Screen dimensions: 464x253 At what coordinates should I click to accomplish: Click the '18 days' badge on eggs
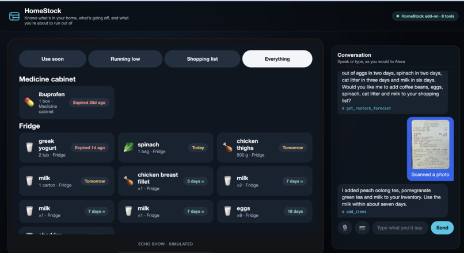click(295, 211)
